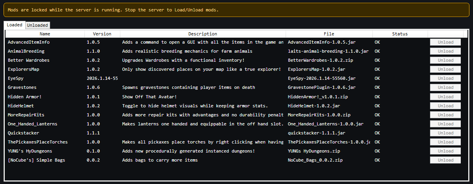Click the File column header

coord(329,34)
